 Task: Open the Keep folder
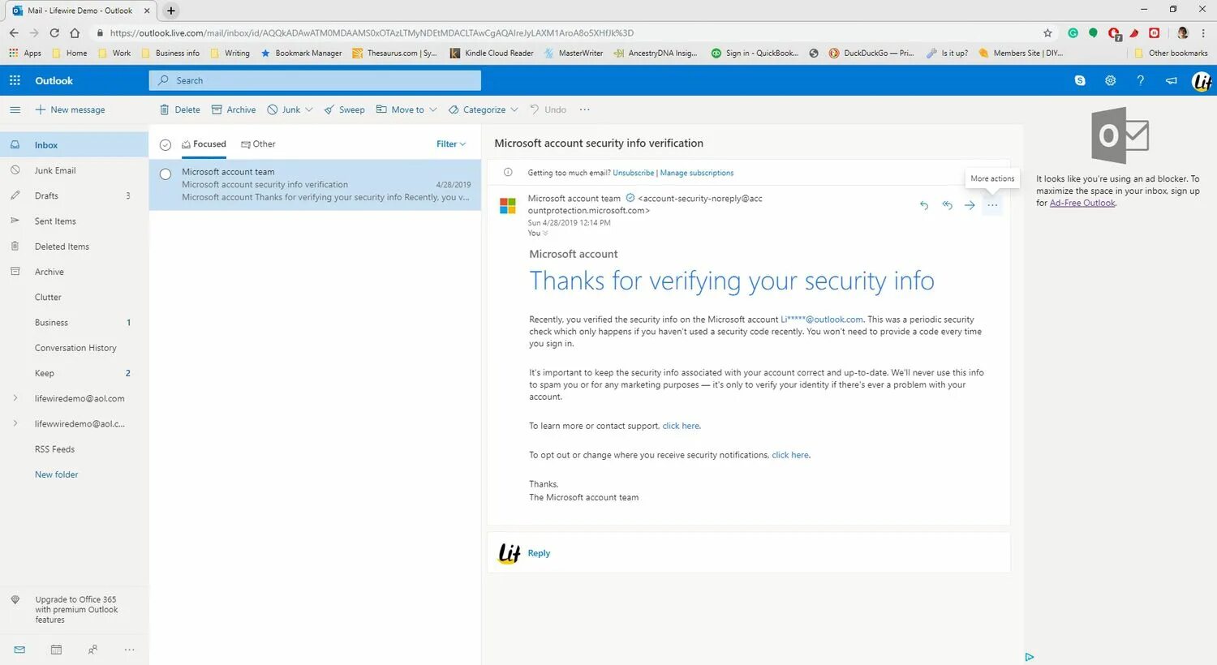74,373
